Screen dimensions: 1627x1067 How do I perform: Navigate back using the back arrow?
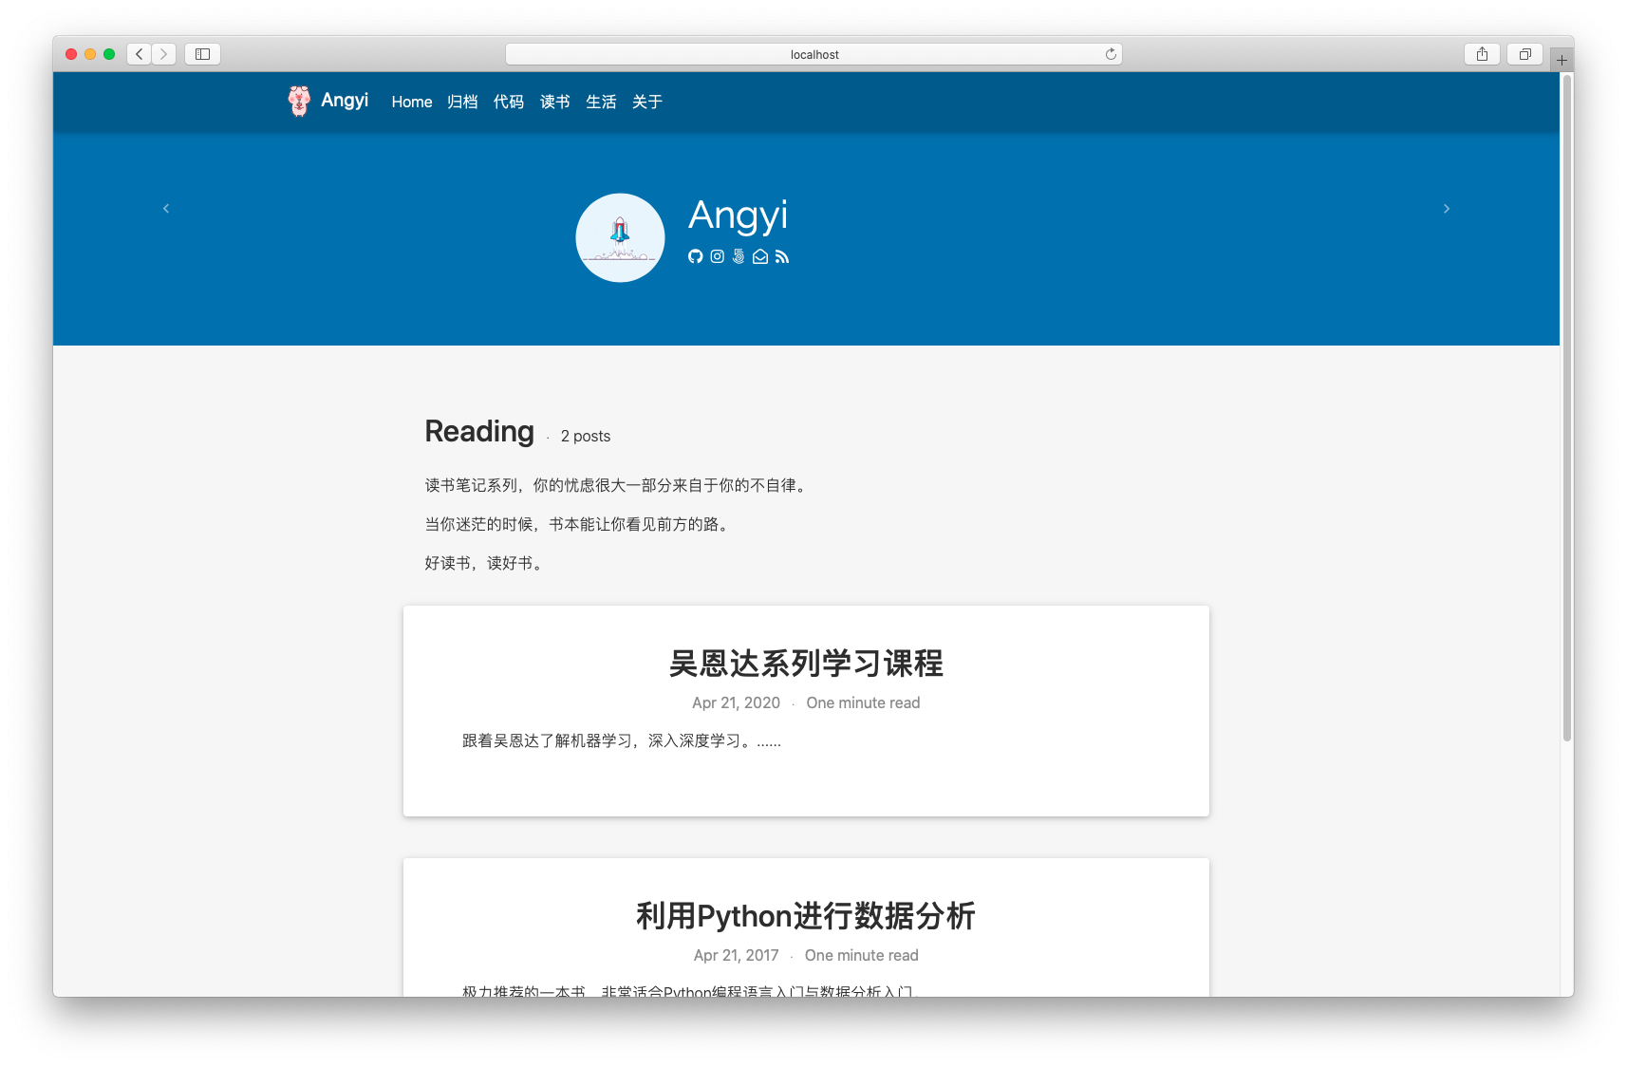(139, 54)
